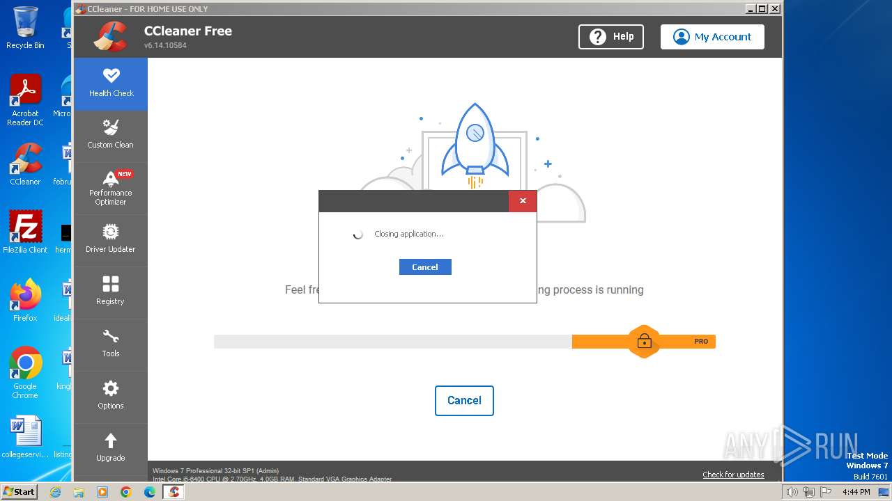
Task: Cancel the running Health Check process
Action: [x=464, y=401]
